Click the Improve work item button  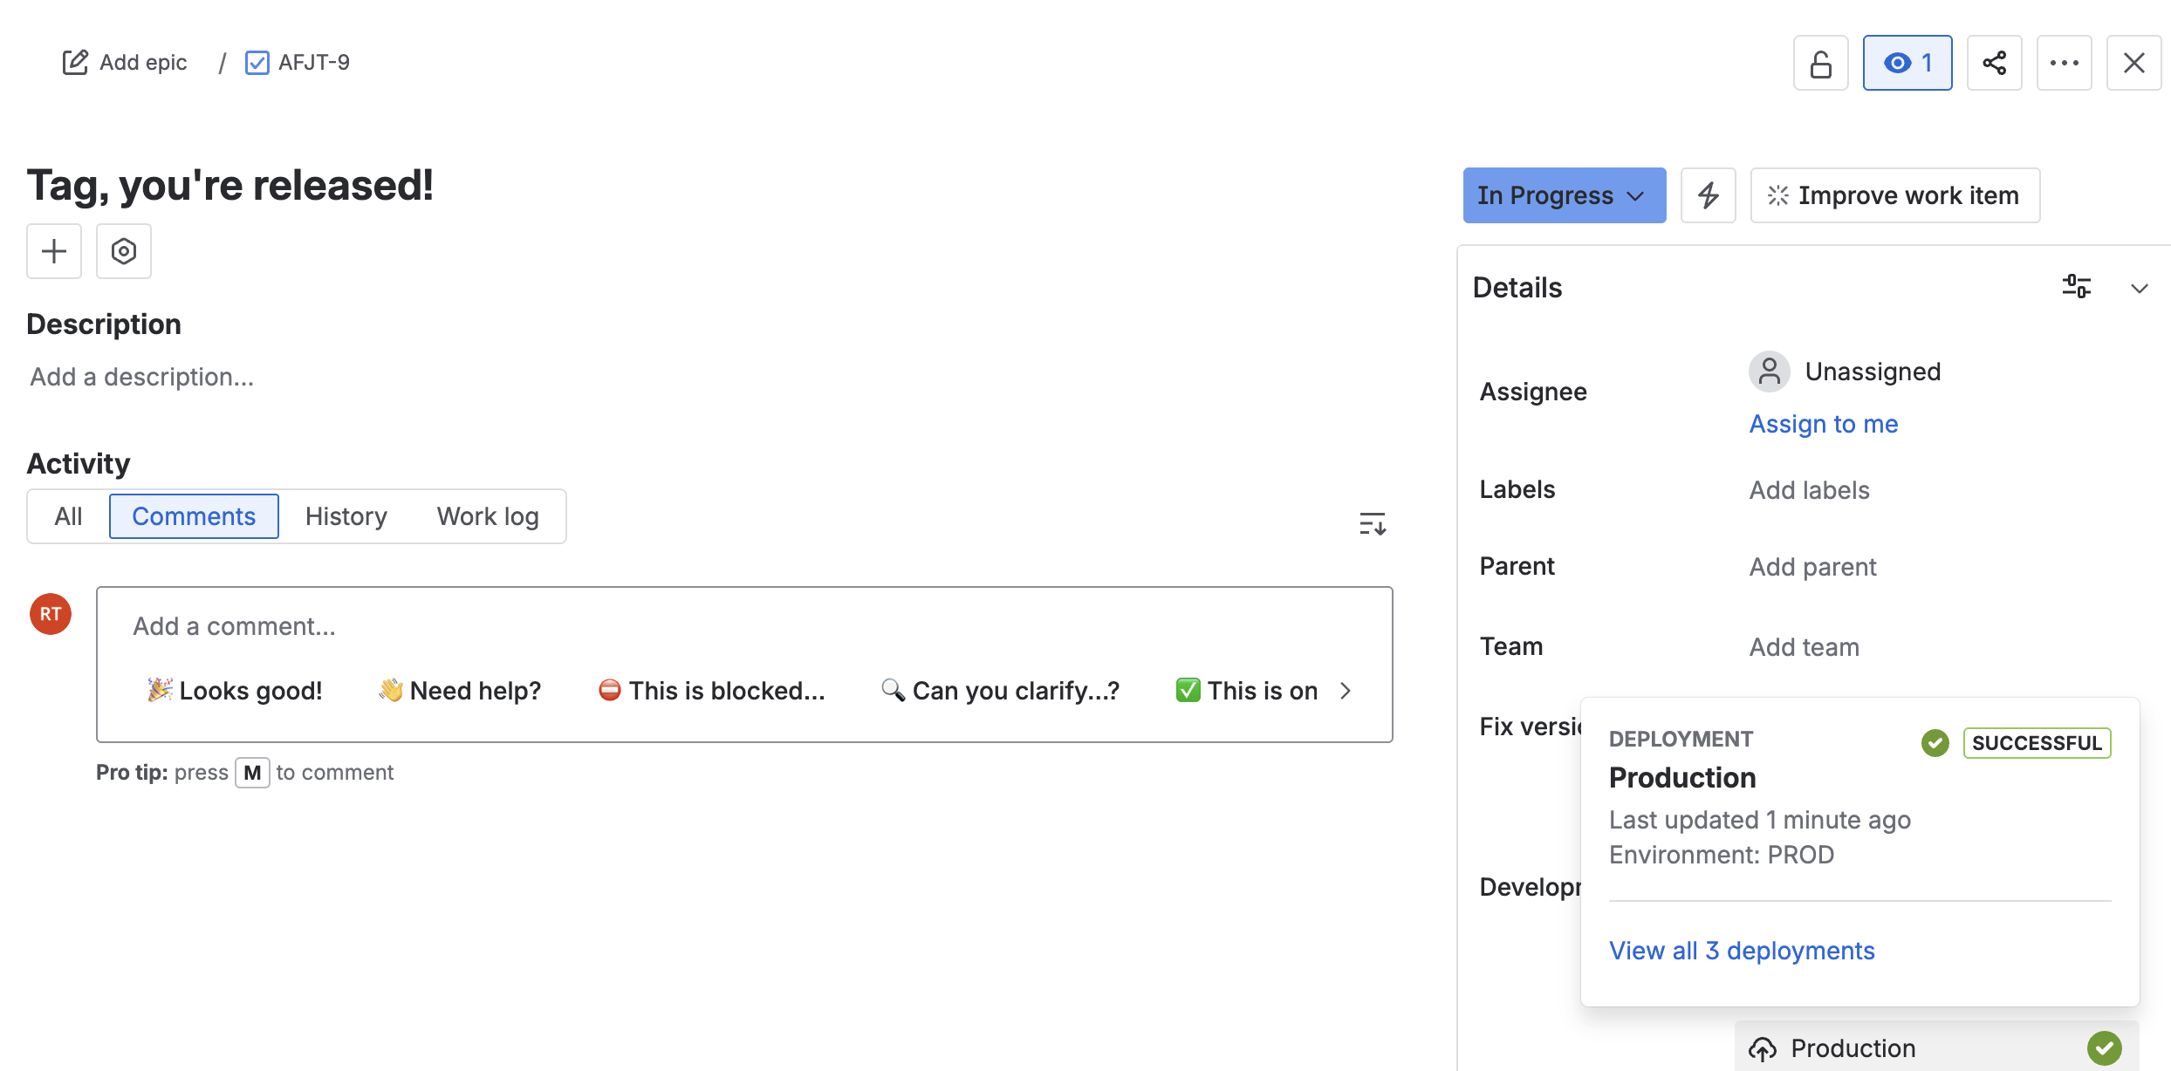point(1894,195)
